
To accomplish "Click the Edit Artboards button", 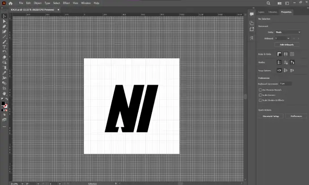I will pos(287,45).
